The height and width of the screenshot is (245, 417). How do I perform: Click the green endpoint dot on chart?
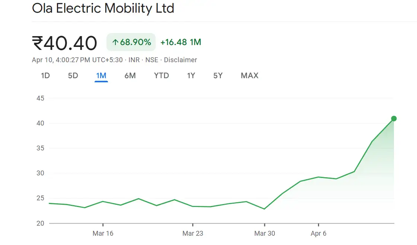394,119
